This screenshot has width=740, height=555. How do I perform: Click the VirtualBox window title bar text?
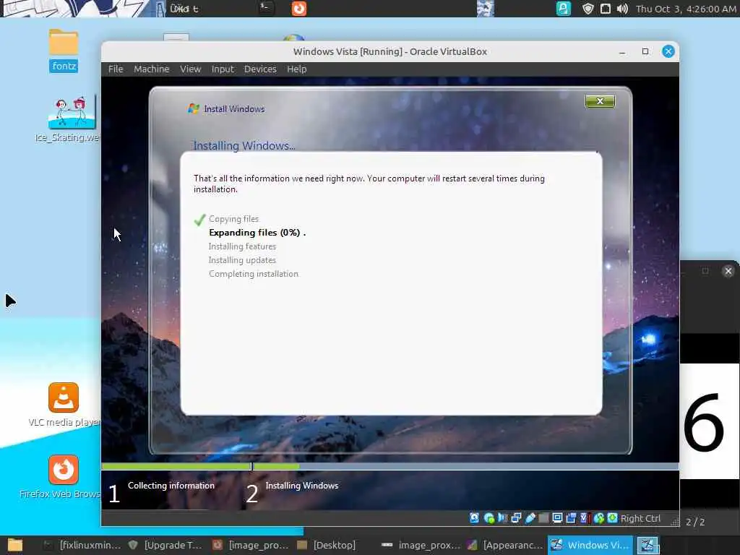[x=390, y=51]
